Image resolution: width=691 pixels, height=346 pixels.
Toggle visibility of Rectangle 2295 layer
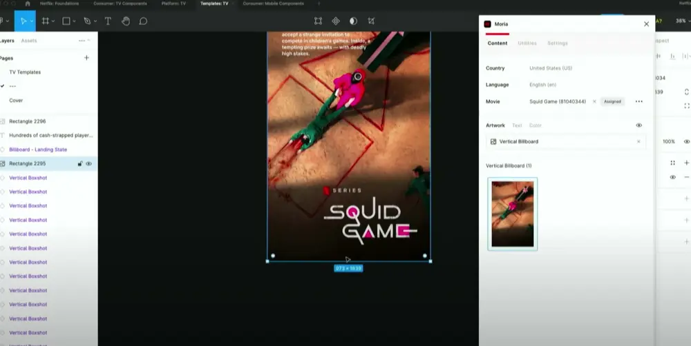pos(89,163)
